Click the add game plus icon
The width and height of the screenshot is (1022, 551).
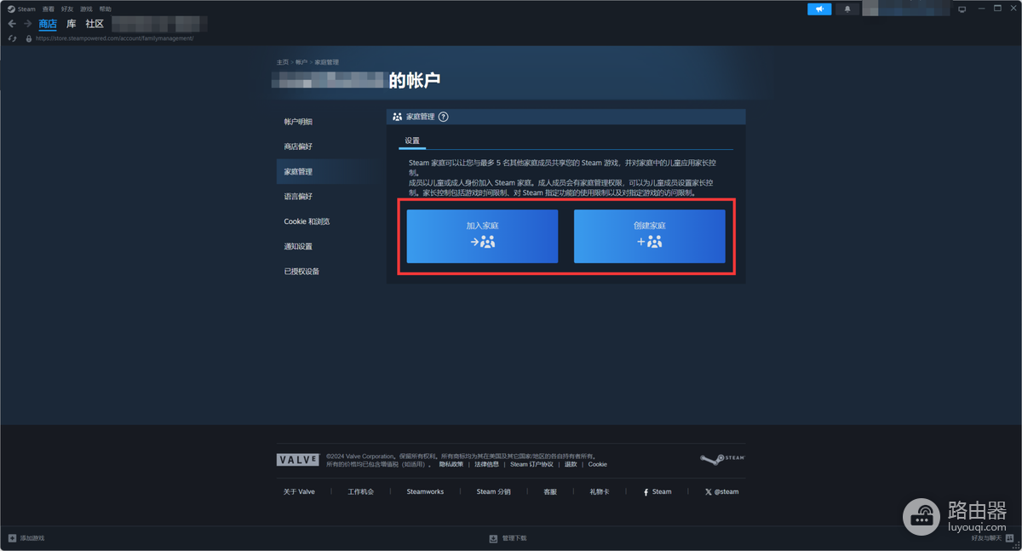coord(12,538)
